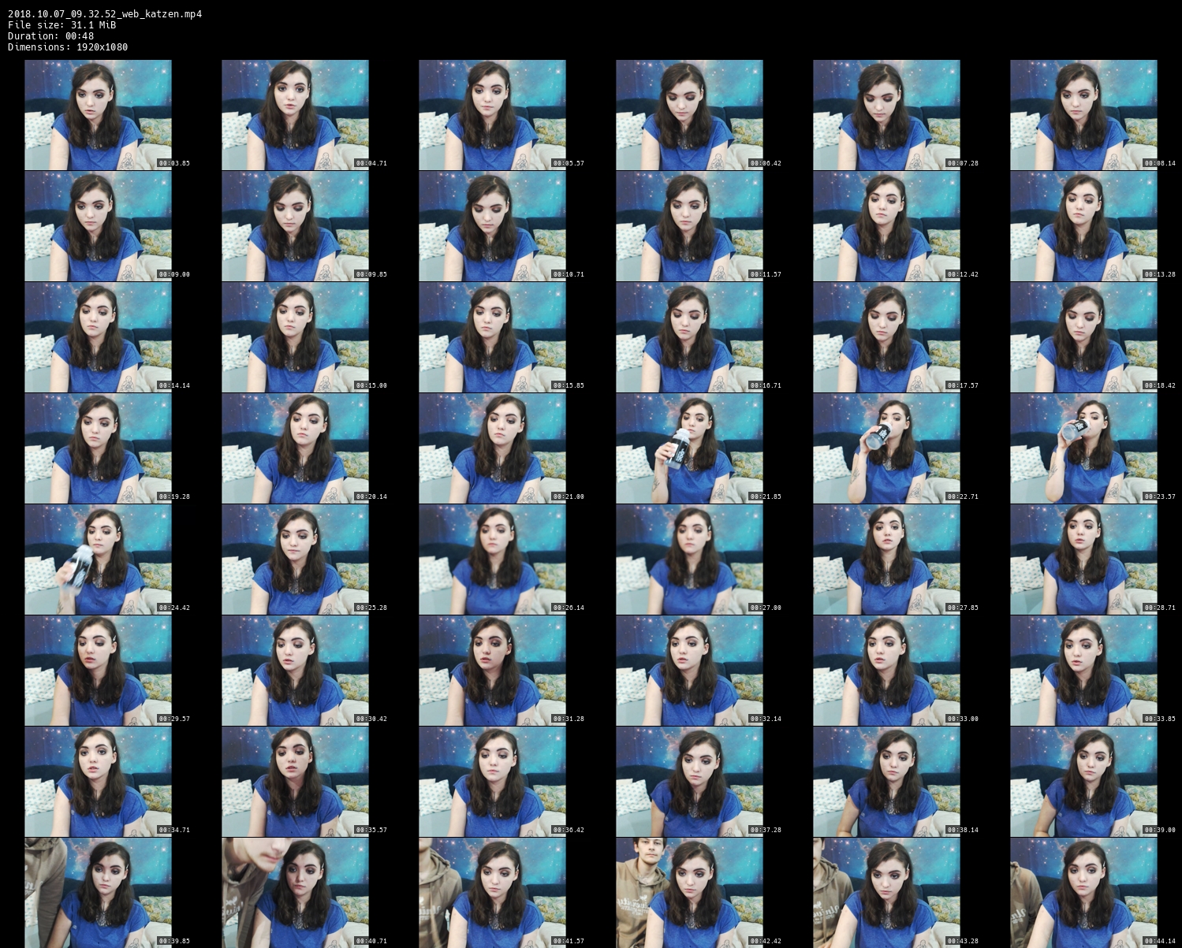Pick the frame timestamped 00:08.14
Screen dimensions: 1182x948
1083,115
